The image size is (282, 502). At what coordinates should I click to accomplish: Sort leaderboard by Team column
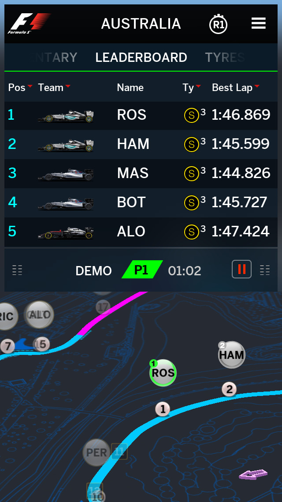(x=54, y=87)
